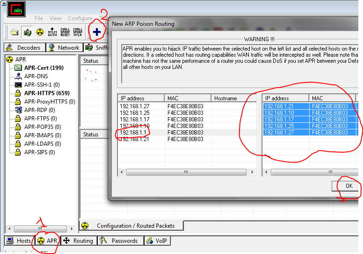The image size is (363, 254).
Task: Select APR-HTTPS (659) in the tree
Action: [x=47, y=93]
